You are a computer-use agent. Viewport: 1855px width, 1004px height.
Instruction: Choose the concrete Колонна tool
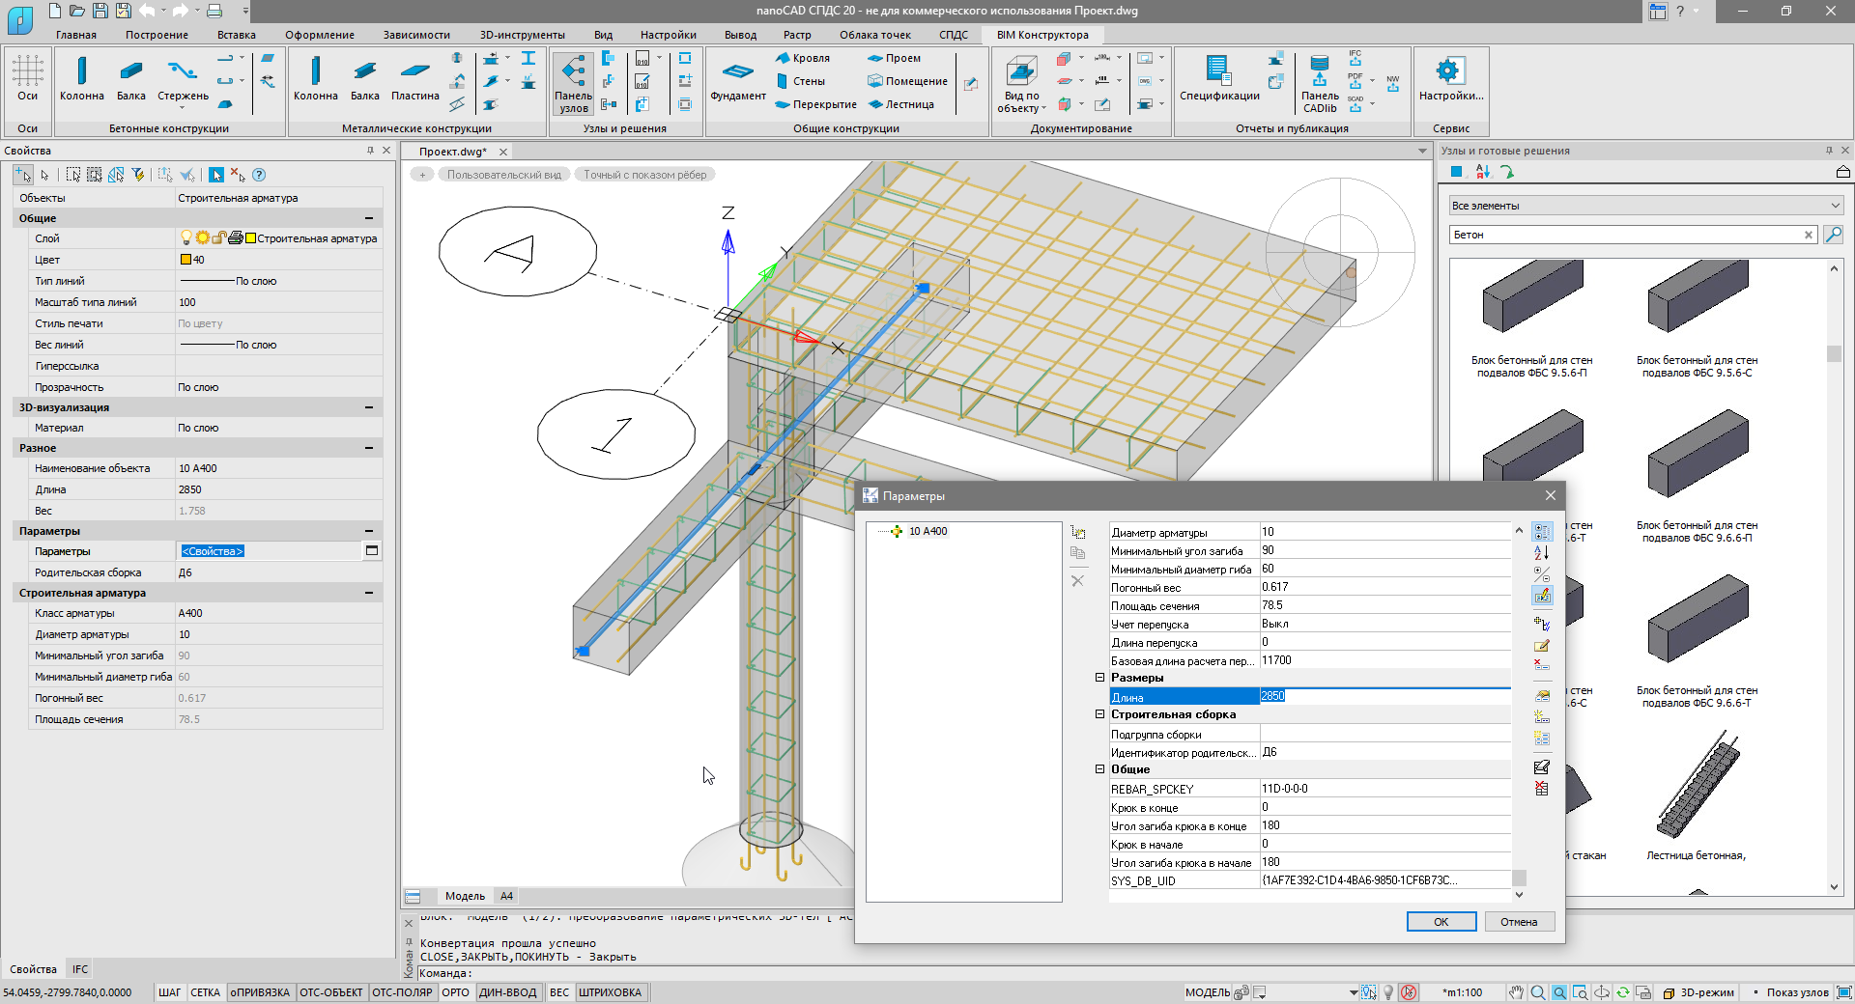[x=82, y=78]
